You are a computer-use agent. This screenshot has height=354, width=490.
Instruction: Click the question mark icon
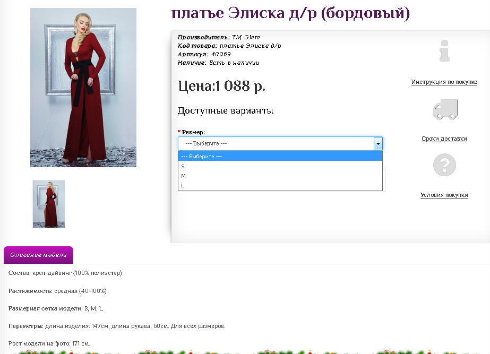pyautogui.click(x=444, y=165)
